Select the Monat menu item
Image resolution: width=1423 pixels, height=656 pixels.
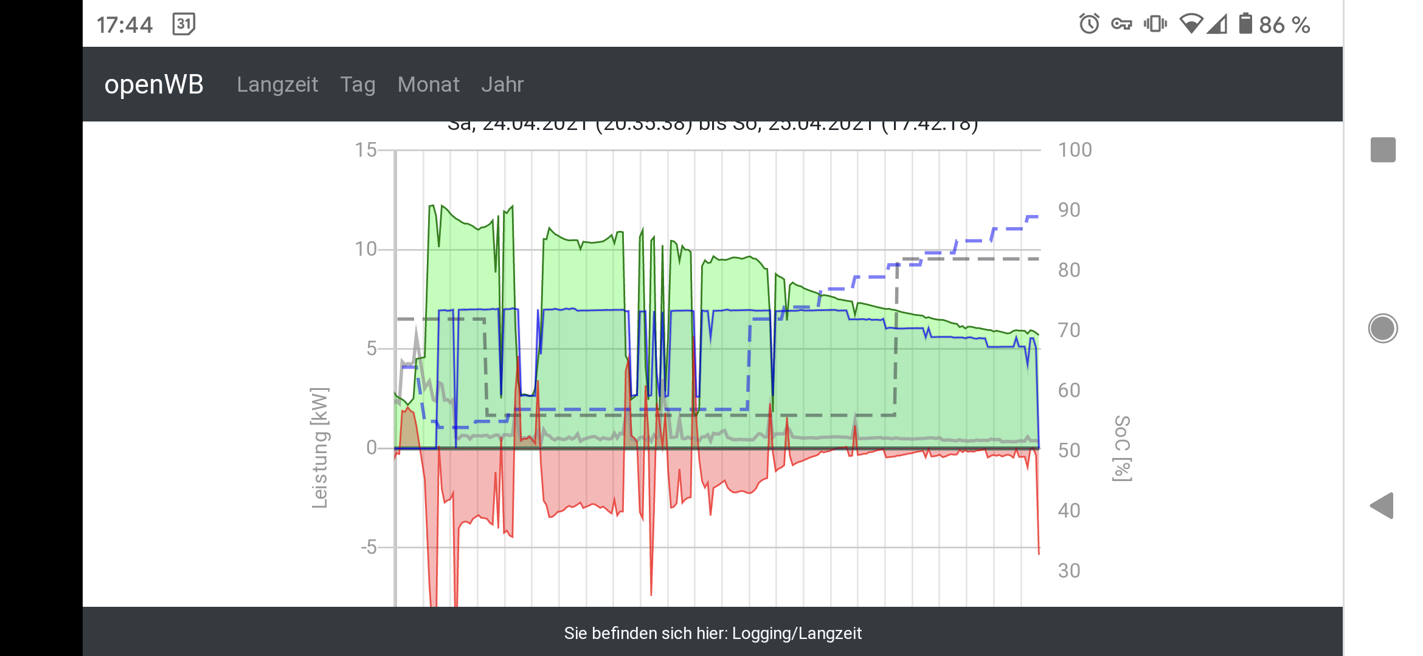click(428, 84)
